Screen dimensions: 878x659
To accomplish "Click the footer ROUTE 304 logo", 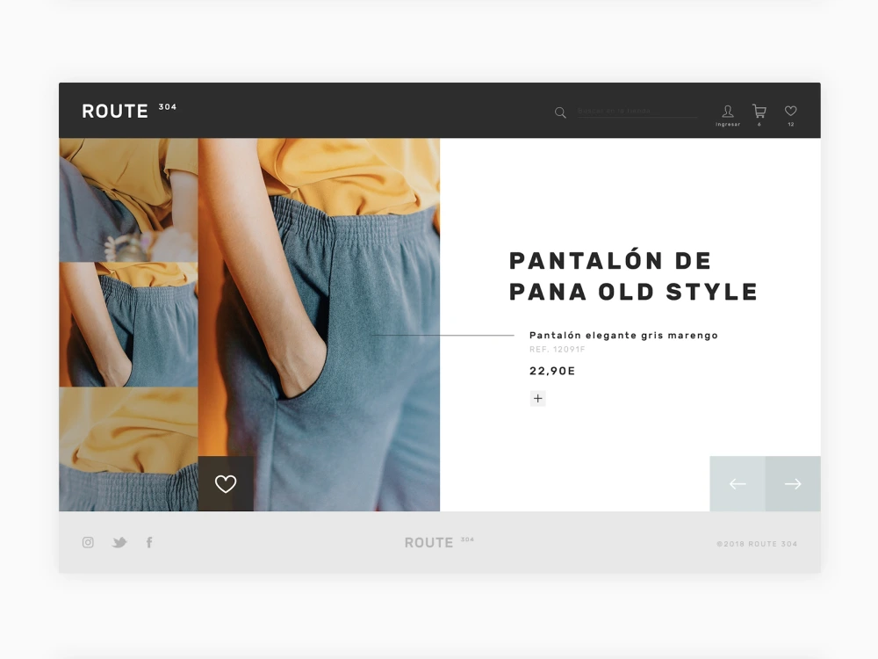I will click(x=439, y=542).
